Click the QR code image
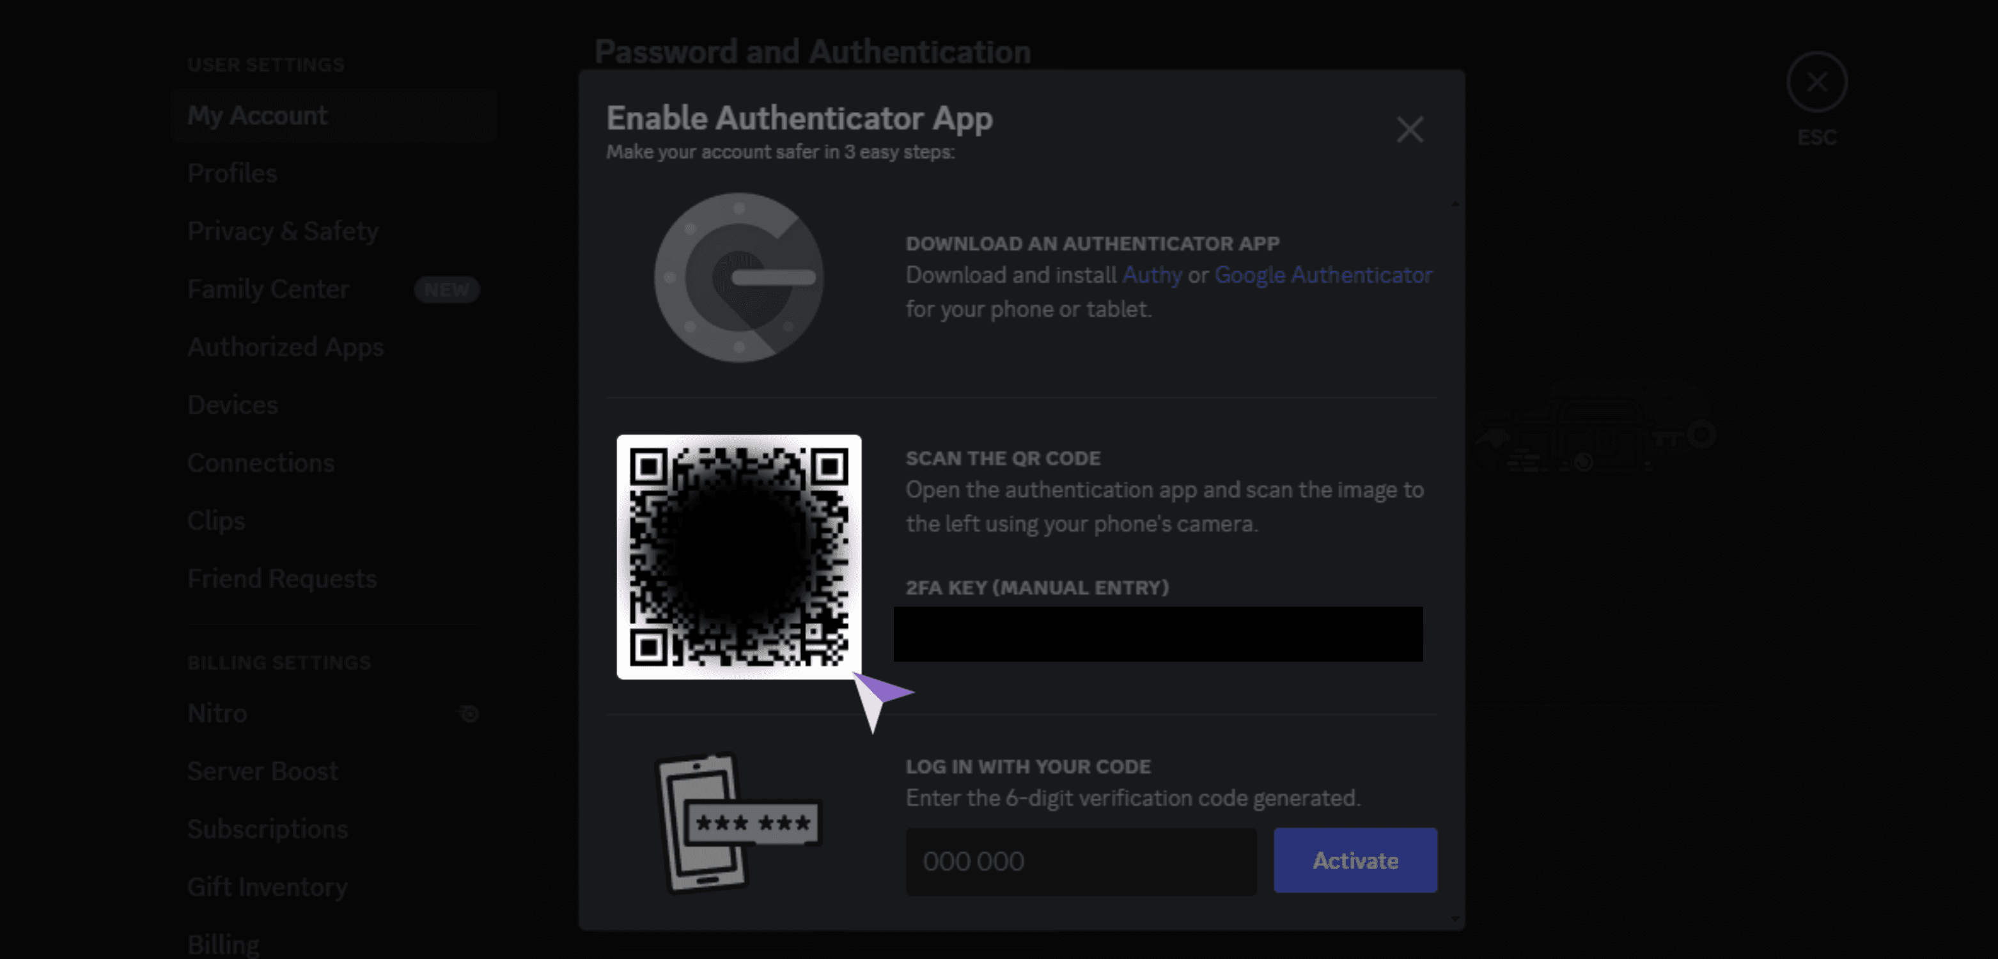This screenshot has height=959, width=1998. (738, 556)
